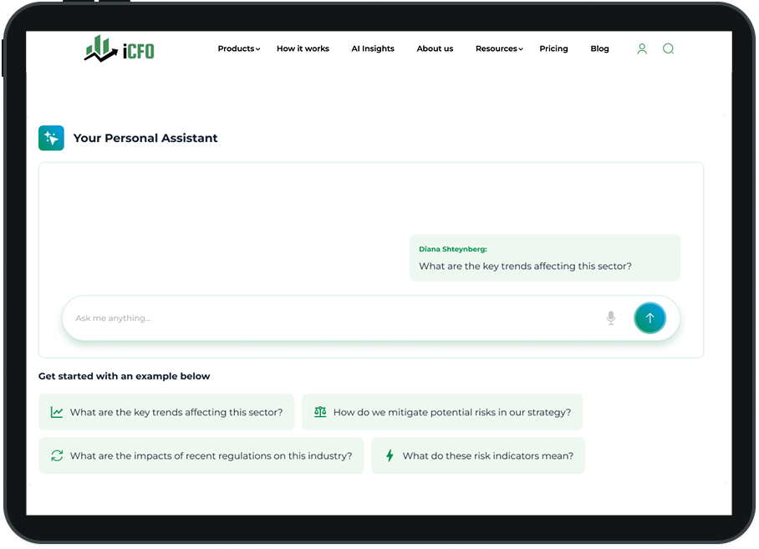Click the trend chart icon
Screen dimensions: 759x549
click(57, 412)
